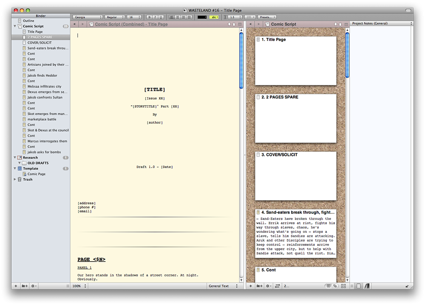The height and width of the screenshot is (305, 425).
Task: Toggle italic formatting in the format bar
Action: pos(155,17)
